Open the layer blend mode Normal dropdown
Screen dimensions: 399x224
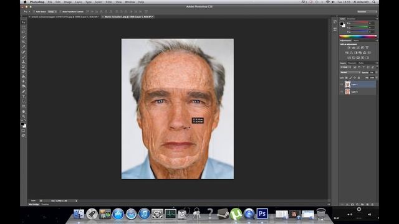pos(350,72)
